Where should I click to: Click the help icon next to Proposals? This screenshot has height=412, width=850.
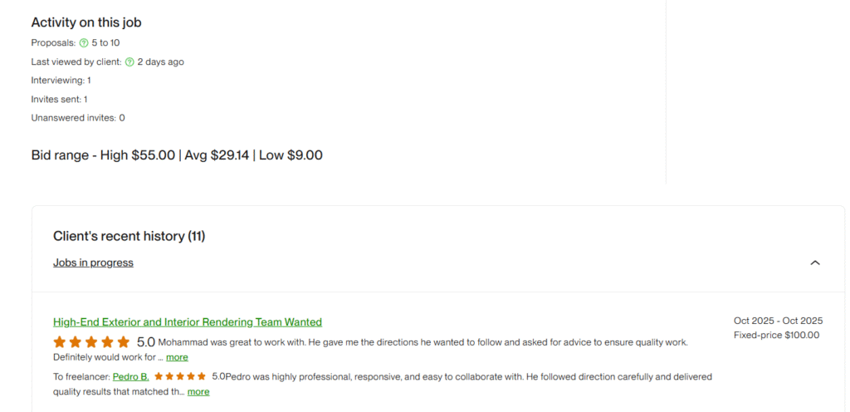coord(84,42)
